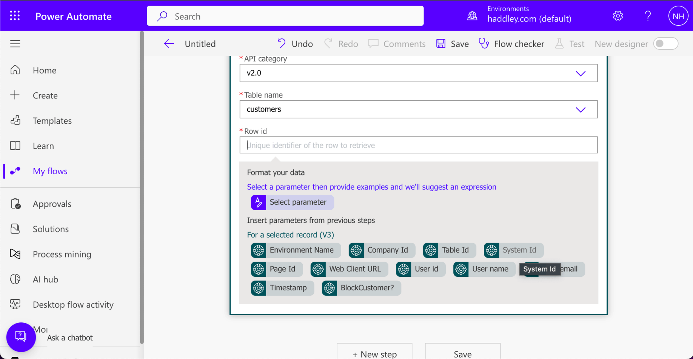Click the Row id input field
The width and height of the screenshot is (693, 359).
click(x=418, y=145)
